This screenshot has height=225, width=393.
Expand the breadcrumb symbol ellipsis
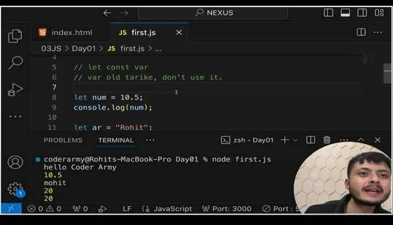click(x=158, y=49)
